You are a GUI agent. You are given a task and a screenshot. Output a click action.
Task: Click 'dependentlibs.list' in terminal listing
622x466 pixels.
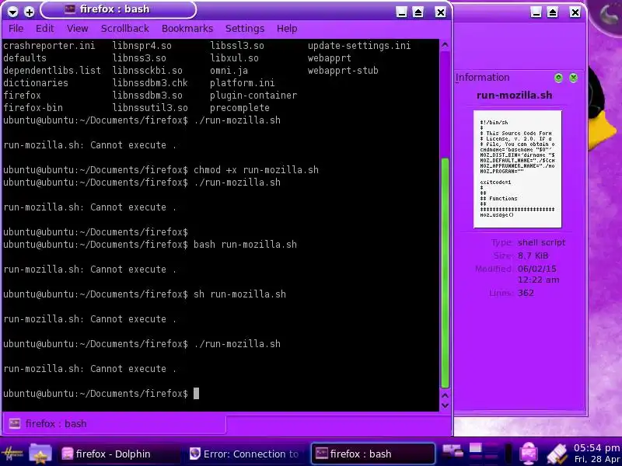pos(52,71)
